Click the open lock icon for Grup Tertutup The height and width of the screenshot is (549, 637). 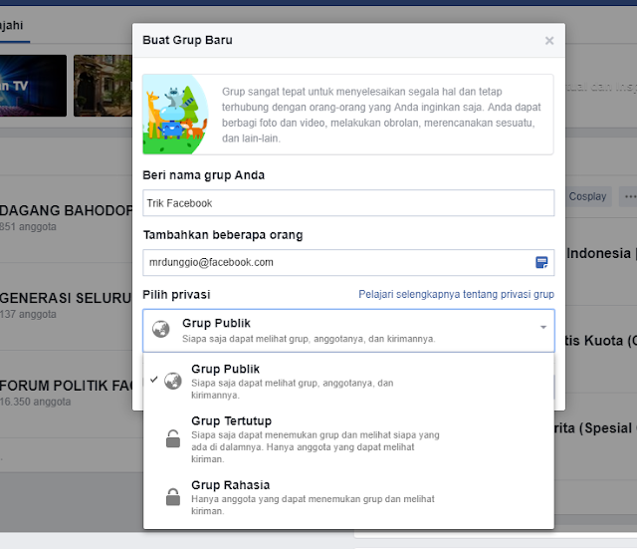click(x=173, y=438)
